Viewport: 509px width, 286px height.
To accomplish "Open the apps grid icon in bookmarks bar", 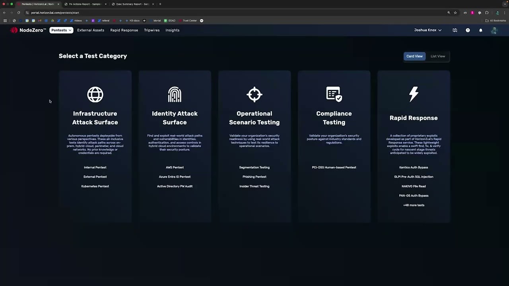I will click(x=5, y=21).
